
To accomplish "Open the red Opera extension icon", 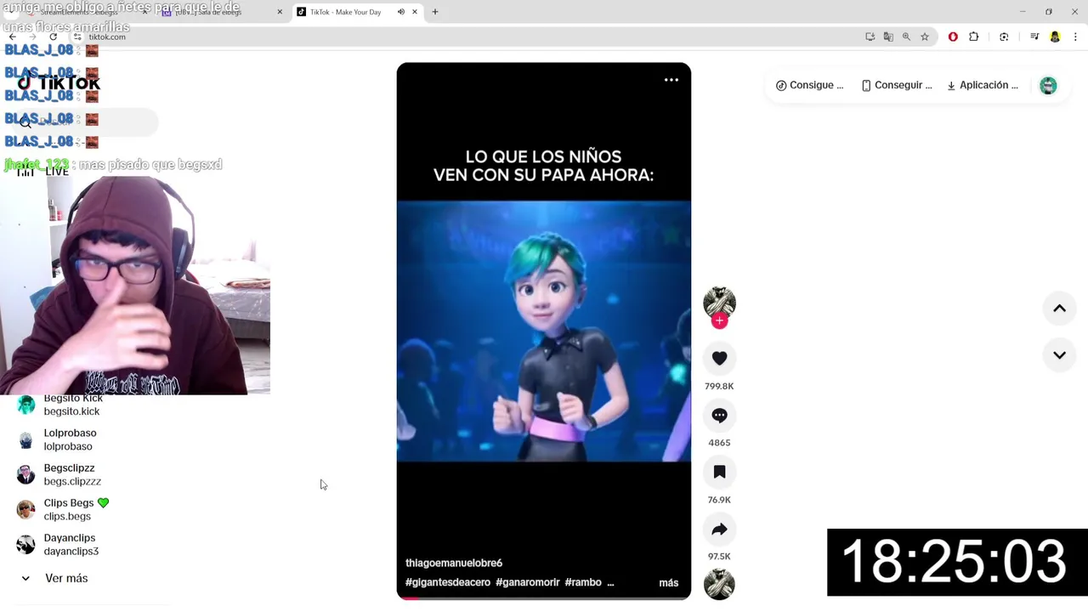I will point(953,37).
